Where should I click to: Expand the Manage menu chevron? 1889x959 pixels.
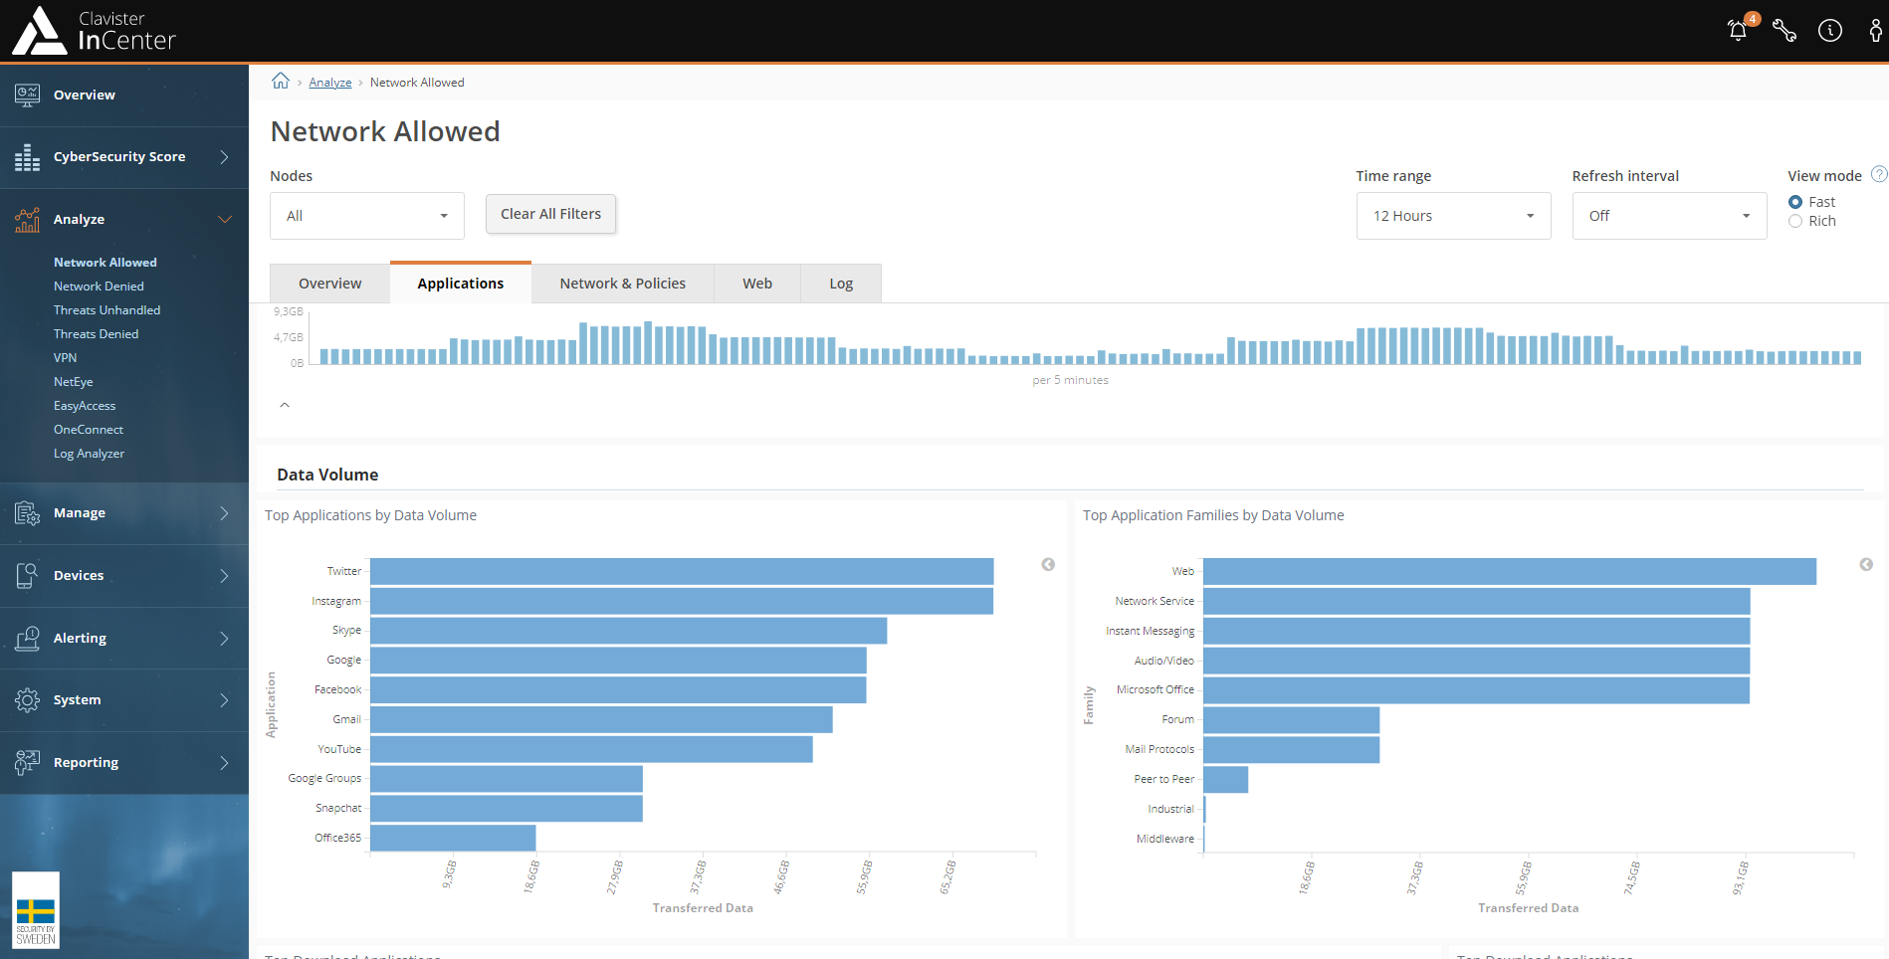224,513
